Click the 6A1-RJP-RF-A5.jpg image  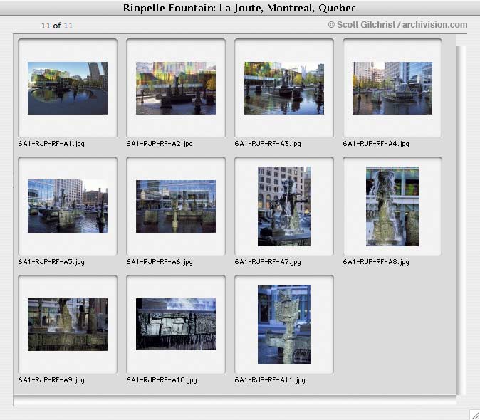pyautogui.click(x=68, y=206)
